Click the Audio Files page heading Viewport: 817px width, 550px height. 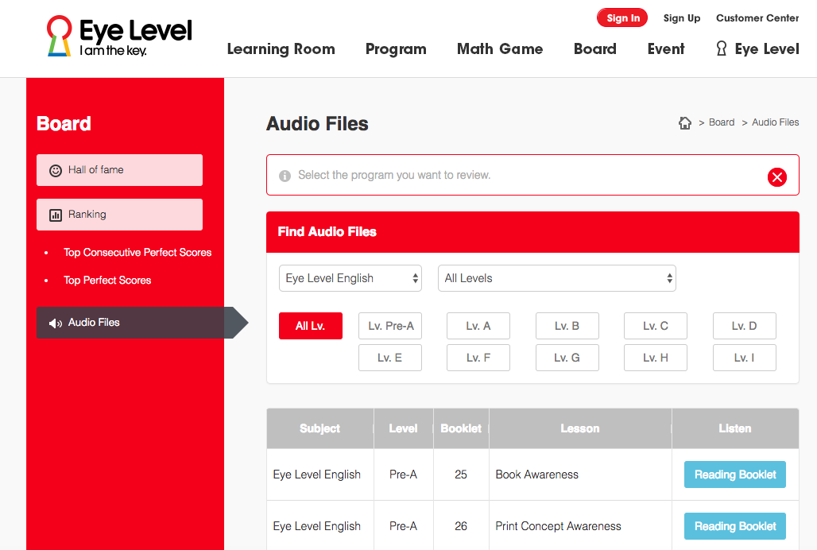tap(317, 124)
